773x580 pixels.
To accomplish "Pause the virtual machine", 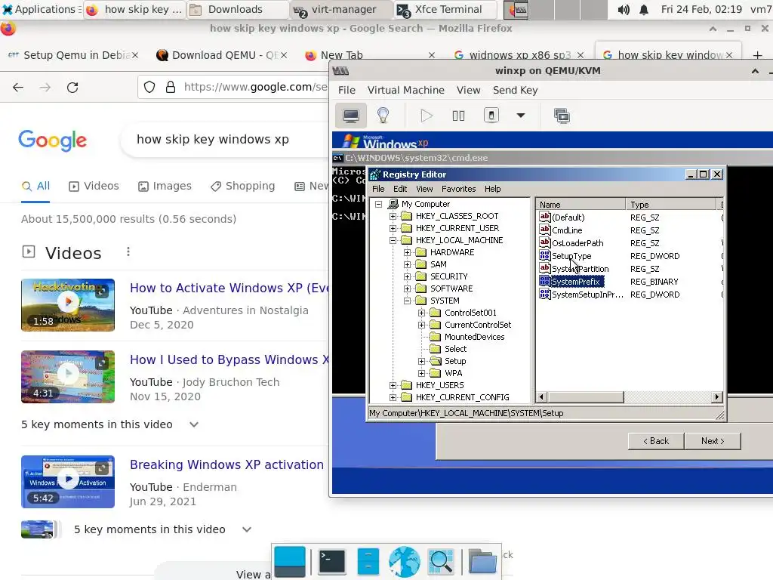I will coord(458,116).
